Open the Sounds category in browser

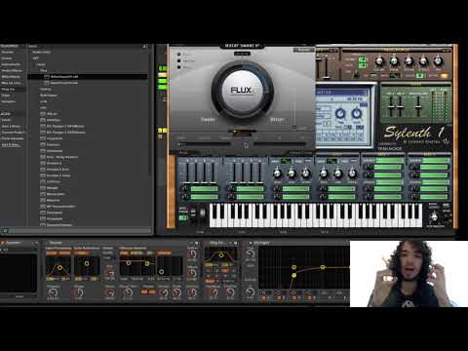tap(8, 52)
